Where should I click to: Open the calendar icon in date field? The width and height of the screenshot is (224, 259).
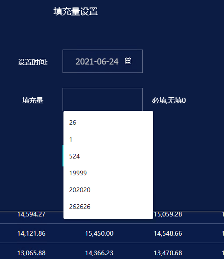pos(128,61)
